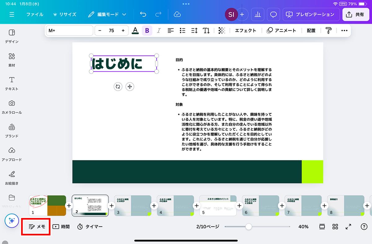Open the analytics chart icon
Image resolution: width=372 pixels, height=244 pixels.
point(257,15)
